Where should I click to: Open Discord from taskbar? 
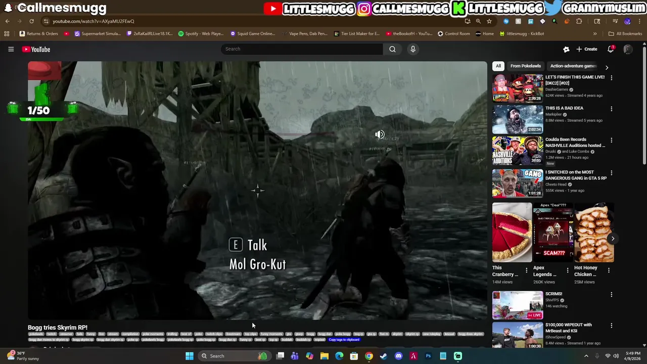398,356
